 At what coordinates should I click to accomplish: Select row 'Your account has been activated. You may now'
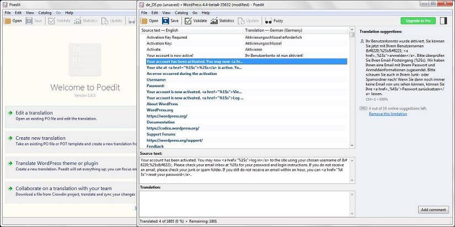pos(247,62)
